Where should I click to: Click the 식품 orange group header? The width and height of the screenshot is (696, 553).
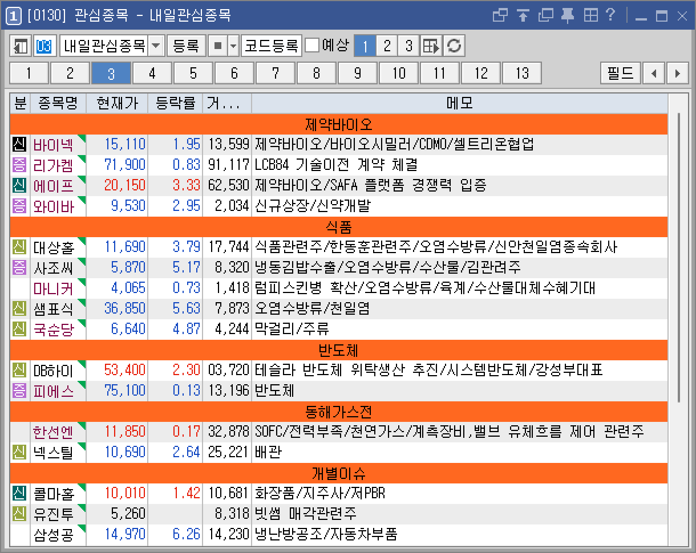pos(338,226)
